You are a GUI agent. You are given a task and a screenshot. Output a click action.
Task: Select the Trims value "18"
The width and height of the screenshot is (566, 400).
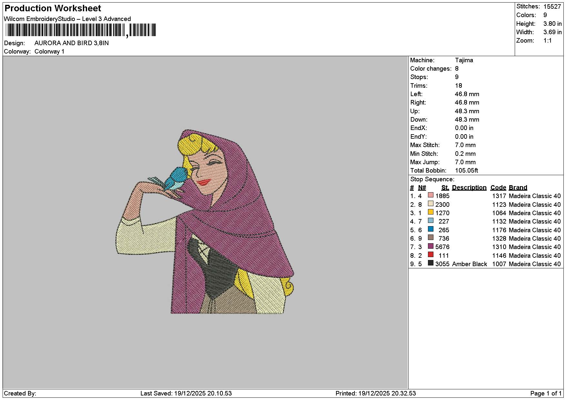point(459,86)
